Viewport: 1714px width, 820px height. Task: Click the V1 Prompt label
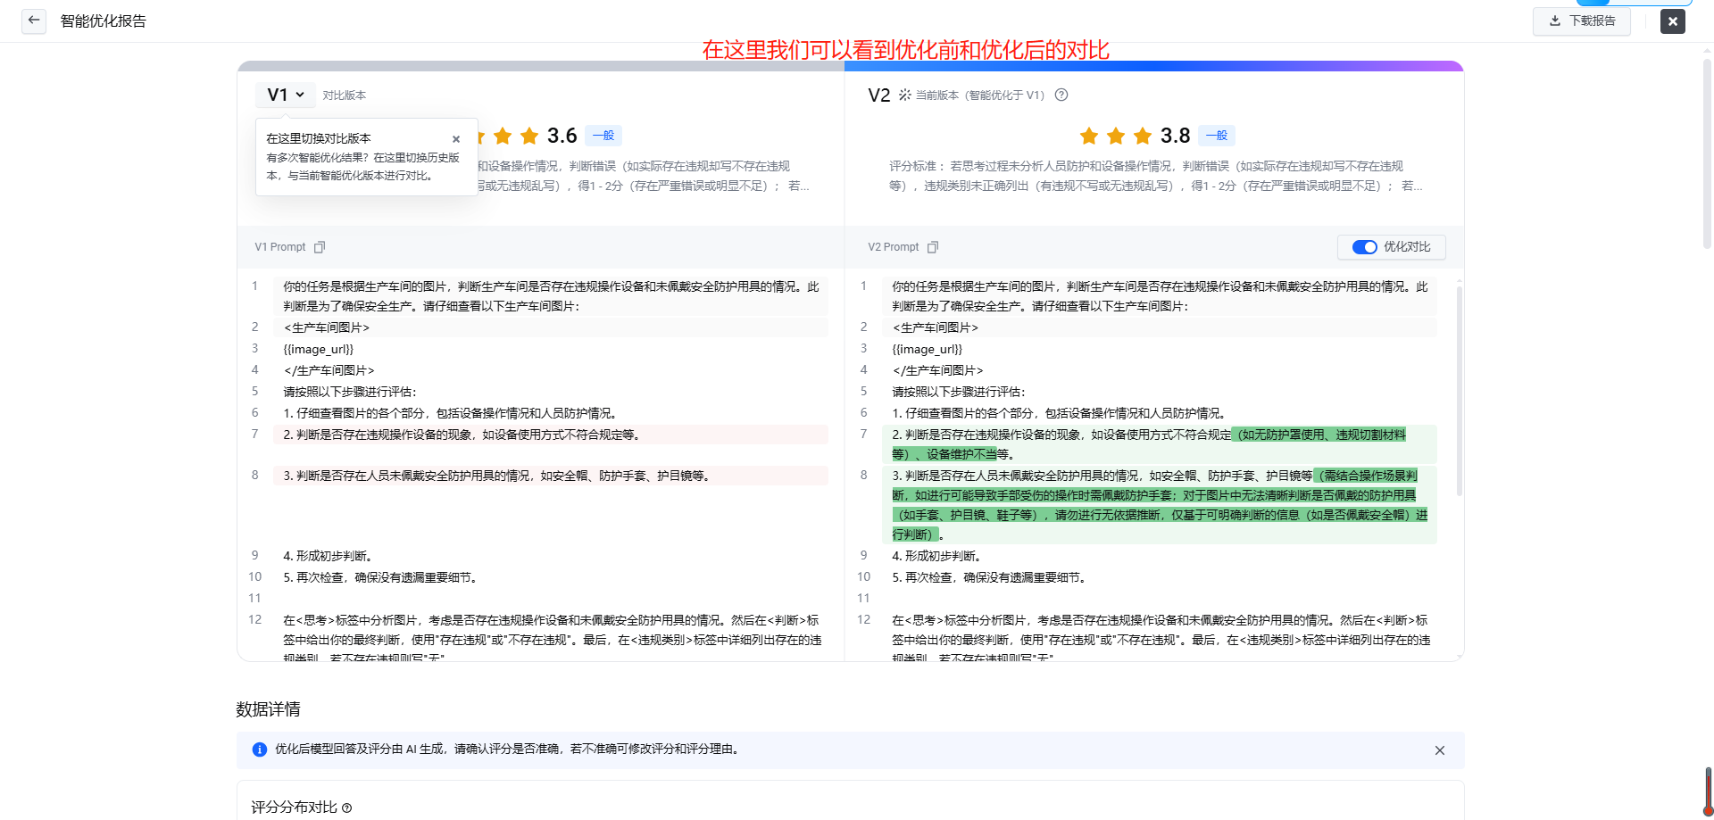(280, 247)
